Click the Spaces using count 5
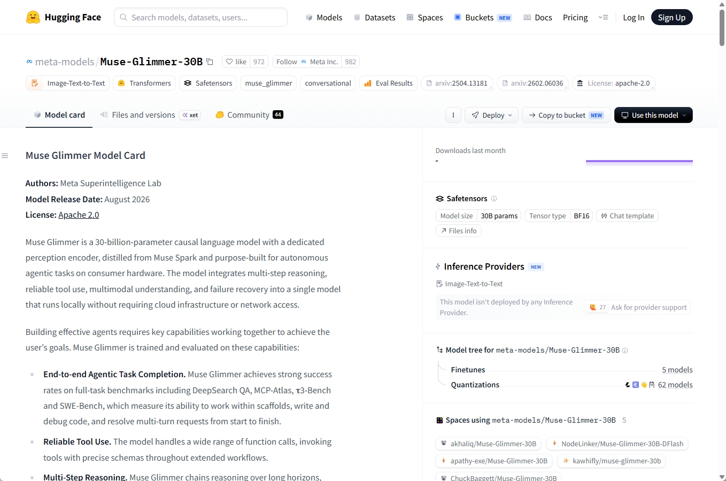 click(x=624, y=421)
